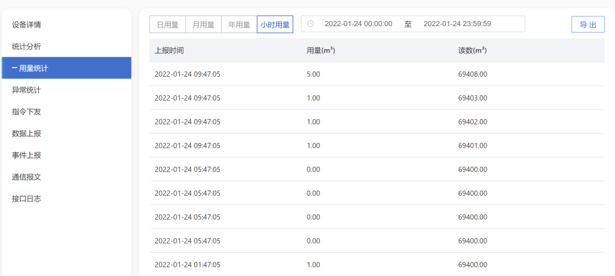Click the end date field 2022-01-24 23:59:59
This screenshot has width=615, height=276.
tap(457, 24)
